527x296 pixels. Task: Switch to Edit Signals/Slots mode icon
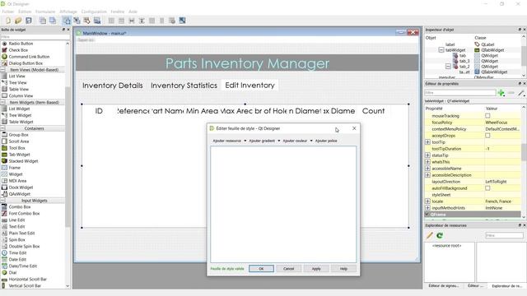click(x=77, y=21)
